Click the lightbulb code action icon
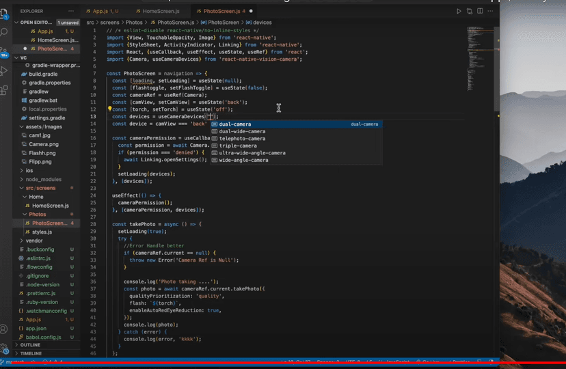The height and width of the screenshot is (369, 566). (x=109, y=109)
